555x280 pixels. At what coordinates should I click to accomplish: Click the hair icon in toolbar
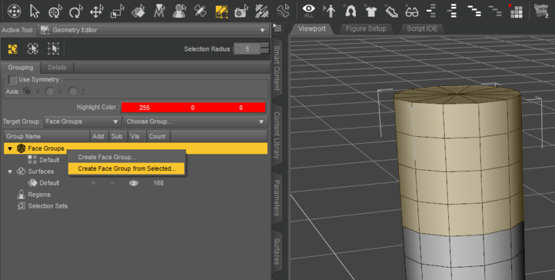pyautogui.click(x=350, y=11)
